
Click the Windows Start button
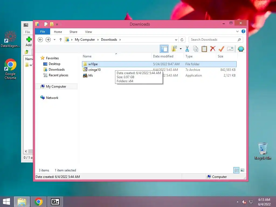pyautogui.click(x=6, y=202)
